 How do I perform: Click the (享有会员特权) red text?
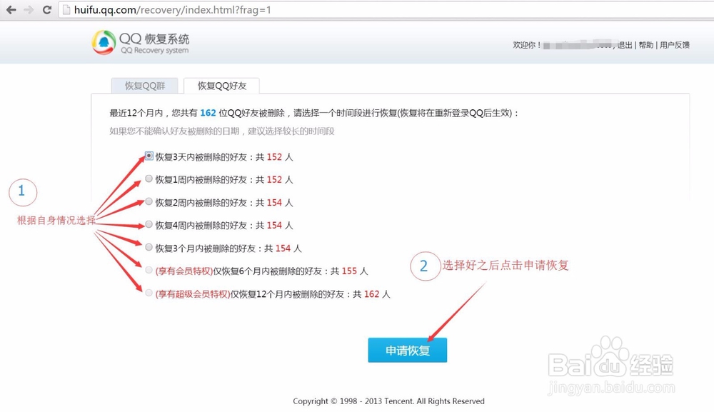[x=184, y=271]
